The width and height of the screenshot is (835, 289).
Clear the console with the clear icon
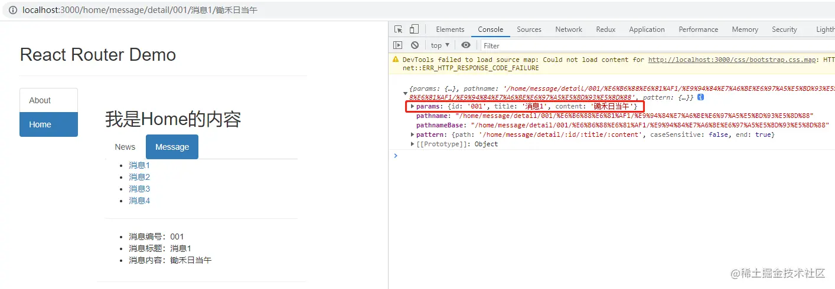(415, 45)
